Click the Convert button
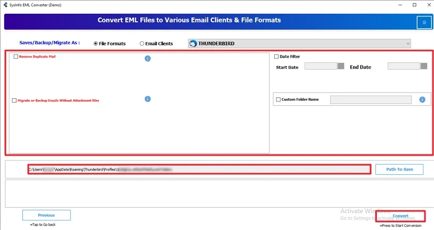Screen dimensions: 434x230 (400, 216)
